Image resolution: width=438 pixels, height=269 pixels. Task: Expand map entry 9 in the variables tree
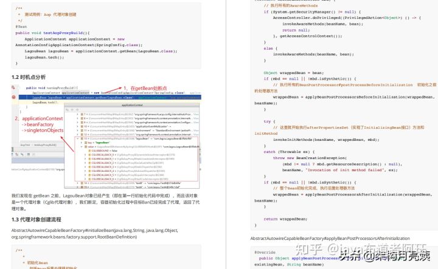(x=78, y=122)
